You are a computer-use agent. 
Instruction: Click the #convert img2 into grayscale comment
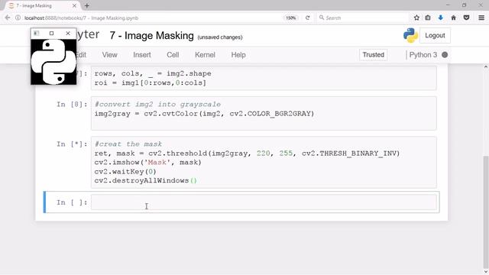click(157, 105)
